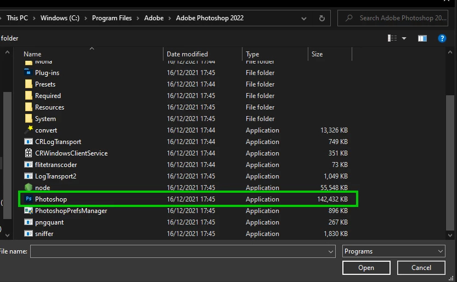Select the LogTransport2 file name
The height and width of the screenshot is (282, 457).
click(55, 176)
